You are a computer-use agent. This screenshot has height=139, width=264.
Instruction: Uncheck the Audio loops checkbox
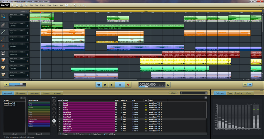click(x=89, y=134)
